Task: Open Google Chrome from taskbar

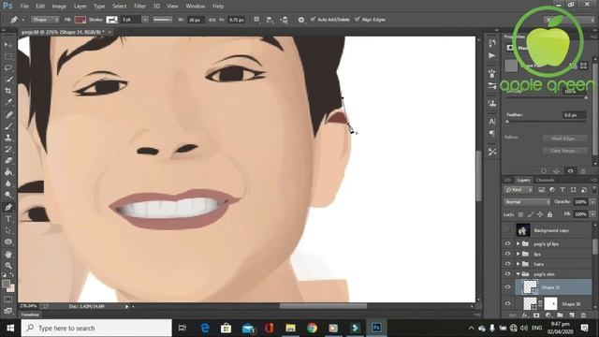Action: coord(312,328)
